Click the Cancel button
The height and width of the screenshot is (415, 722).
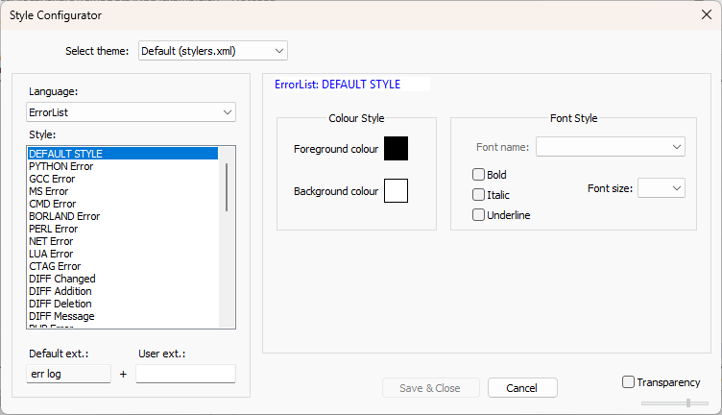click(522, 388)
